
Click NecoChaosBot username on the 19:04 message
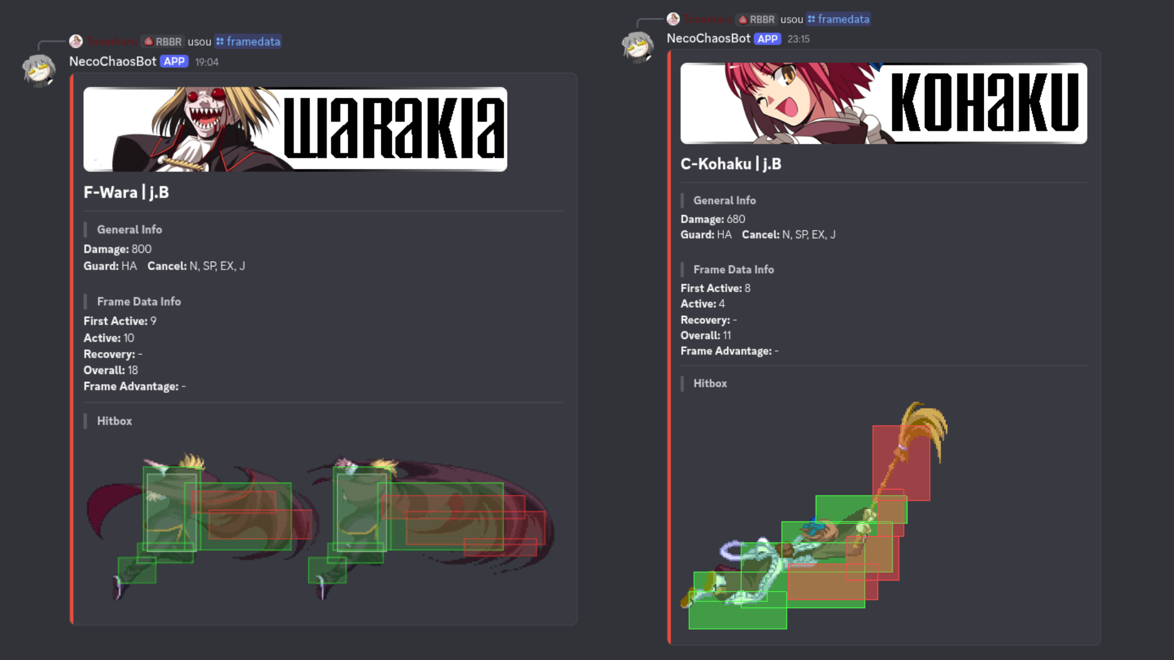click(x=113, y=61)
